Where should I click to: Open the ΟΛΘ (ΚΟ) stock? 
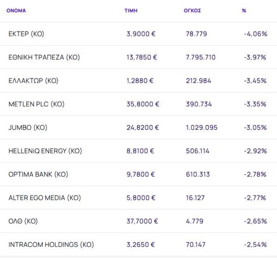[x=23, y=221]
